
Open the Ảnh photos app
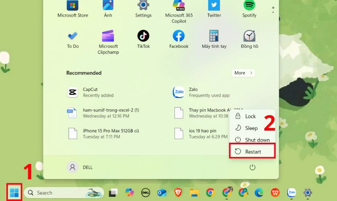tap(108, 9)
